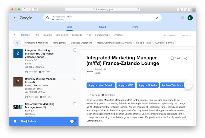Open a new Safari tab
The image size is (205, 138).
tap(194, 10)
